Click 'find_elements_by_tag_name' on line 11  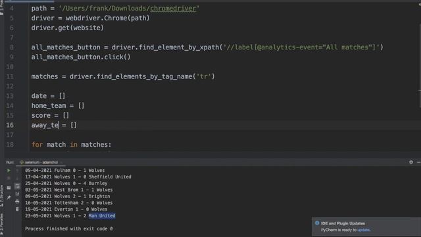pos(144,76)
